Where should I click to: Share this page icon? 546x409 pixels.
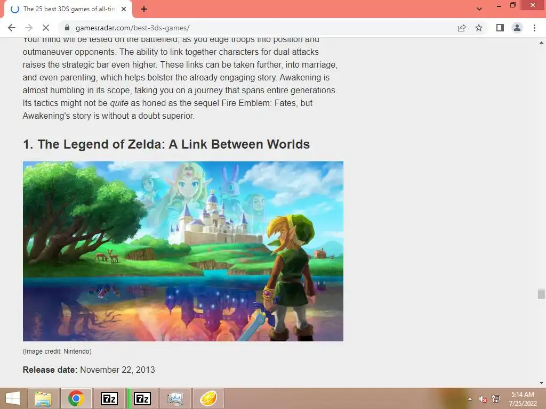462,28
